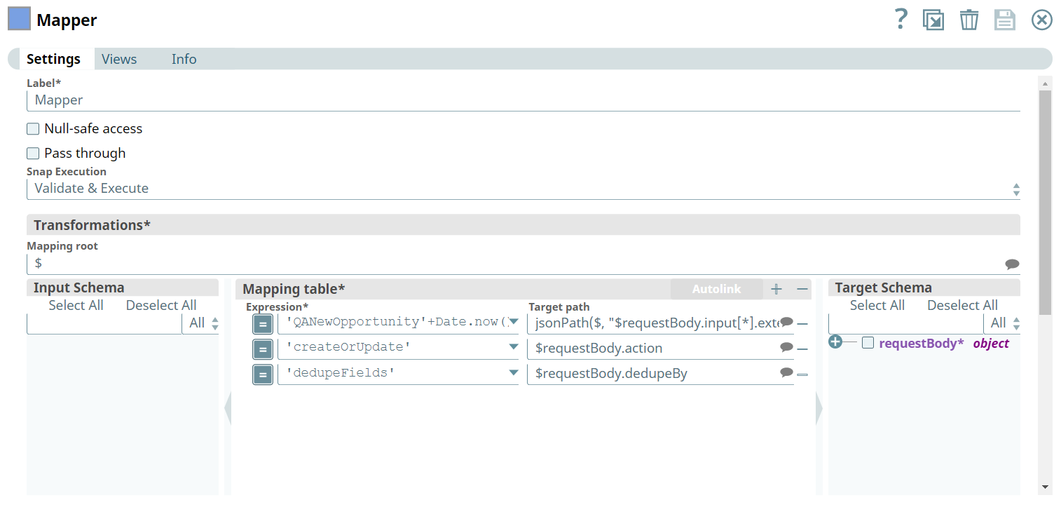Delete the jsonPath mapping row
Screen dimensions: 1061x507
[x=802, y=324]
